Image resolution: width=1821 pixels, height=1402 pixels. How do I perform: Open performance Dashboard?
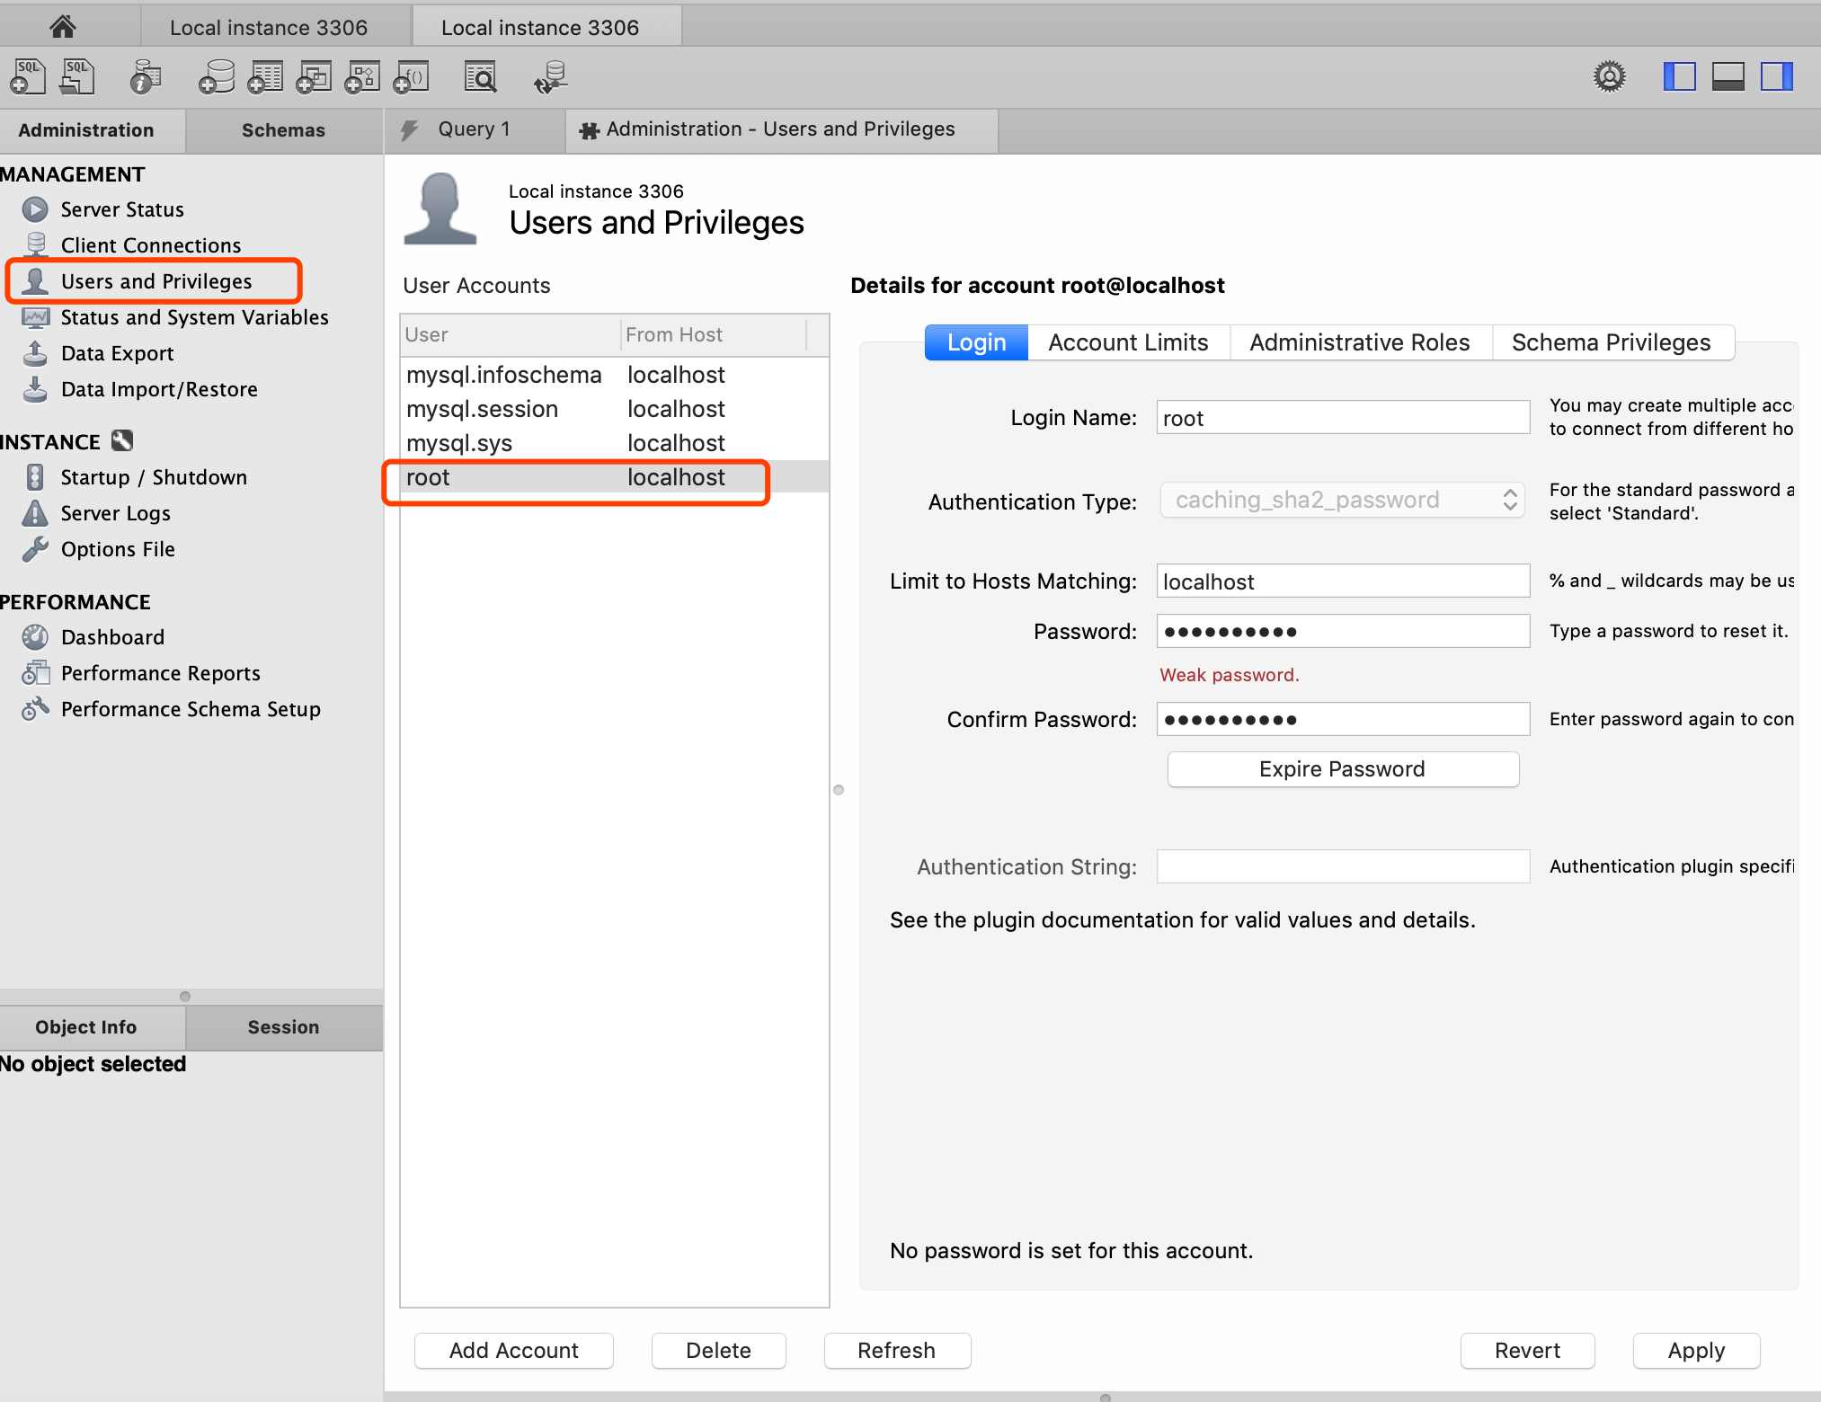[112, 637]
